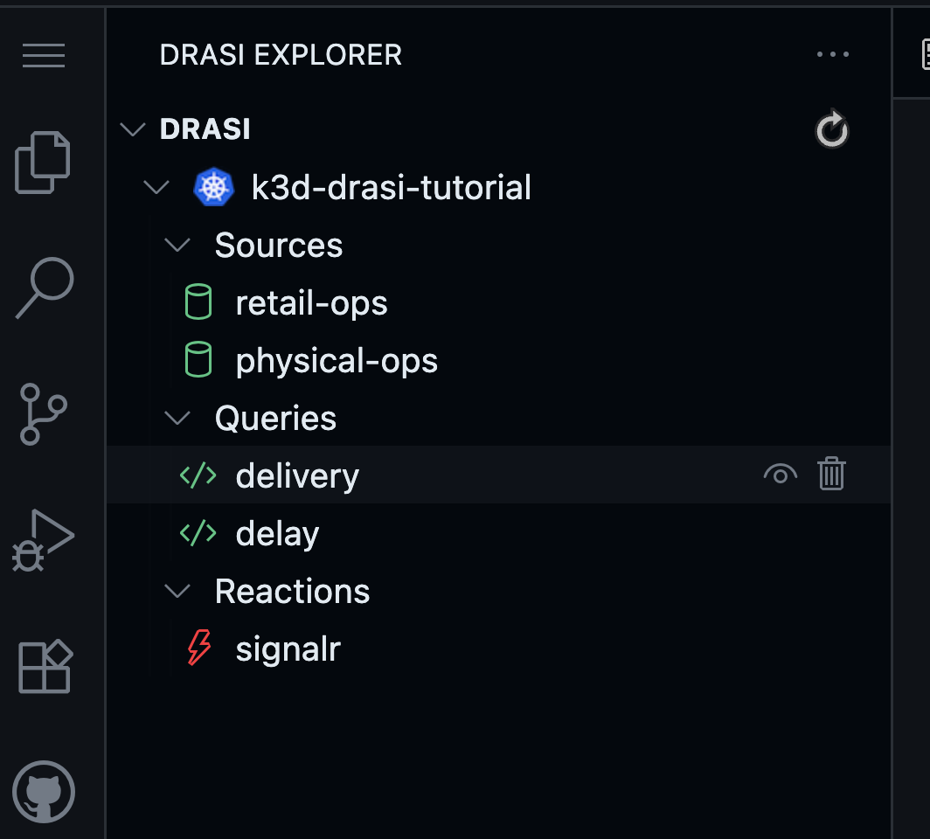Collapse the Reactions group
The width and height of the screenshot is (930, 839).
pos(177,592)
